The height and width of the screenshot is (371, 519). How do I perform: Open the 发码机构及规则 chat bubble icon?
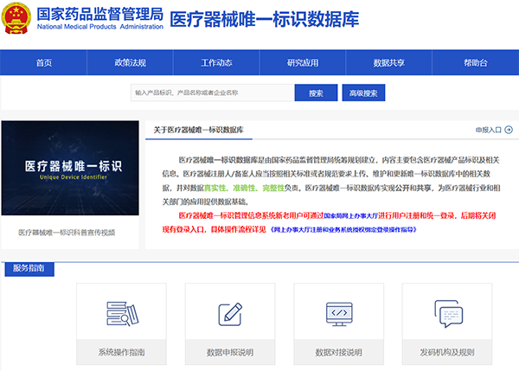click(x=448, y=313)
